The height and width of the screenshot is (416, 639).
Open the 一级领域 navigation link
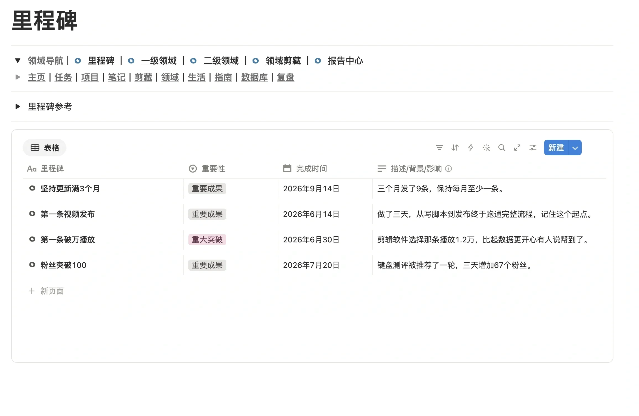tap(159, 61)
